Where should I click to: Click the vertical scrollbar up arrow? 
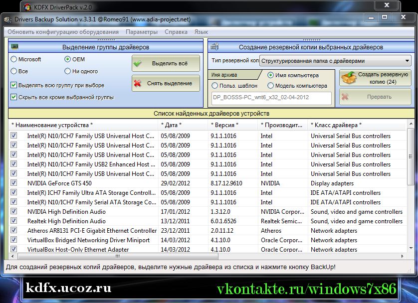[411, 123]
